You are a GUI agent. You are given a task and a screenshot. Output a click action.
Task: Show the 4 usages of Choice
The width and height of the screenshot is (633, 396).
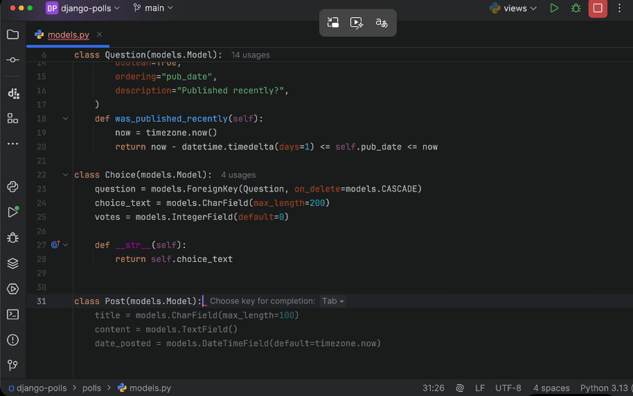click(238, 175)
